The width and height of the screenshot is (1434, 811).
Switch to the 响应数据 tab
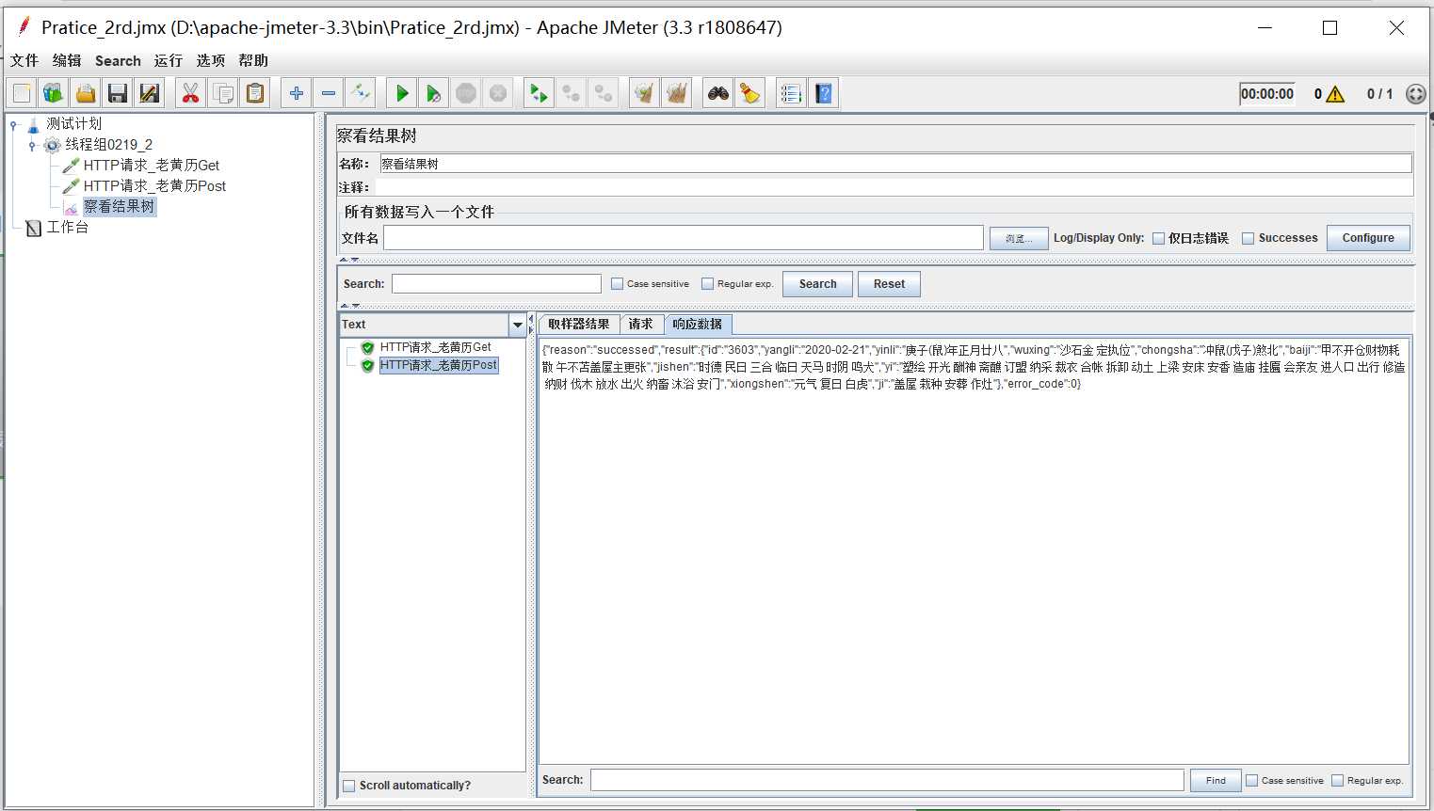pos(698,324)
